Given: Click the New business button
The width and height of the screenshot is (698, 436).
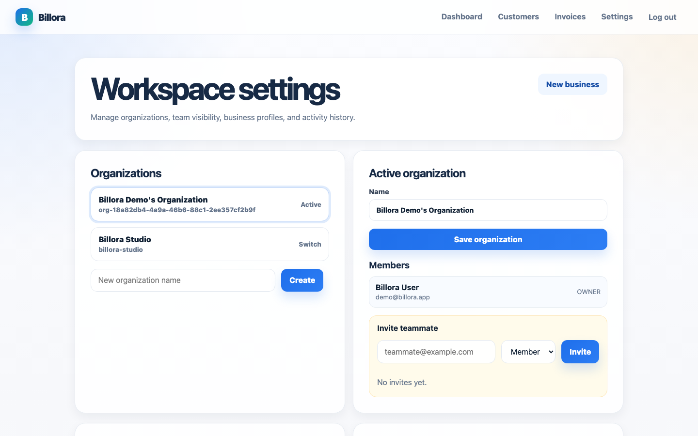Looking at the screenshot, I should (572, 84).
